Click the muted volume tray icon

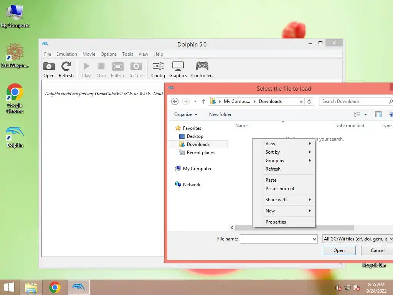pos(339,288)
